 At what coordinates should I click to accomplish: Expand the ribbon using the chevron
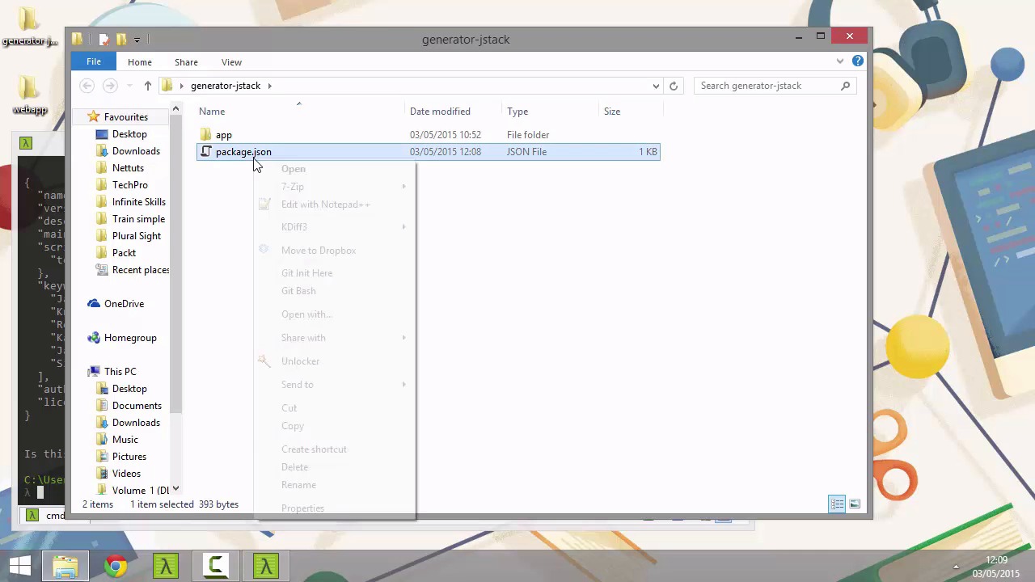[840, 61]
